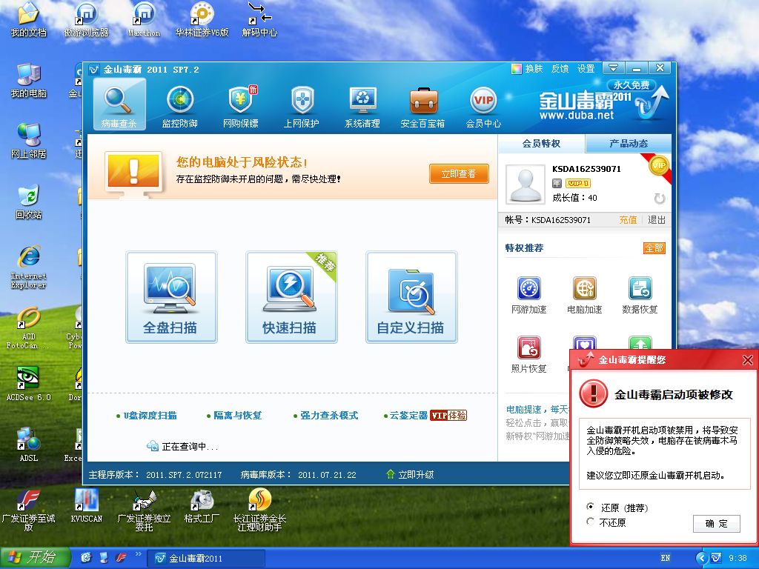This screenshot has width=759, height=569.
Task: Expand the quick launch overflow chevron
Action: (x=138, y=554)
